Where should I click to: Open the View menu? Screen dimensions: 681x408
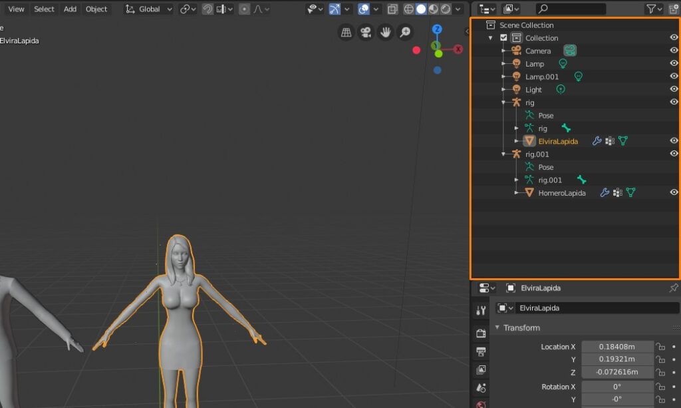16,9
